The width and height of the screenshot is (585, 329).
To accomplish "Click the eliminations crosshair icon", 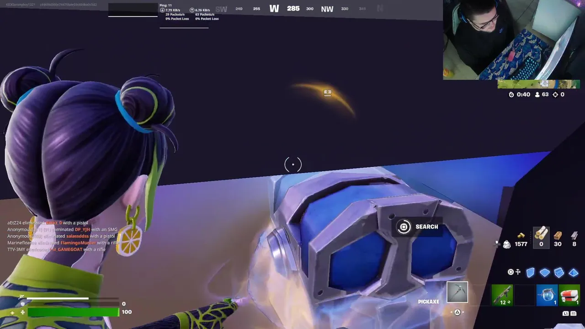I will 555,95.
